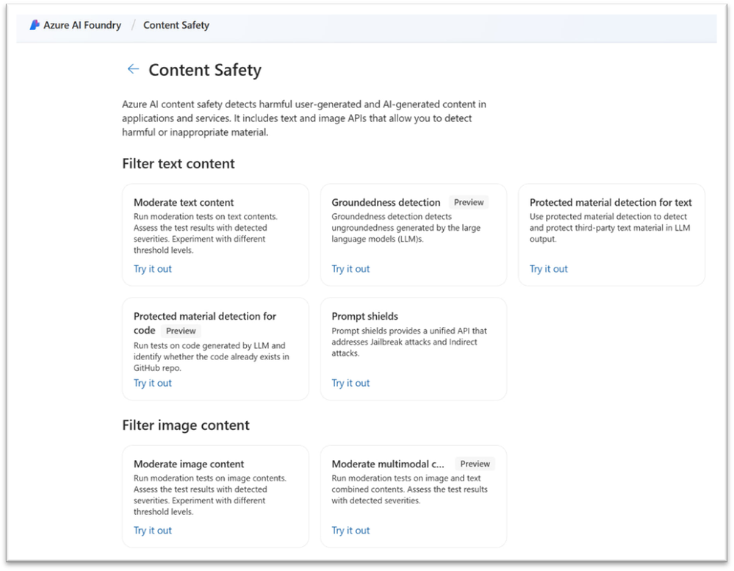Open Azure AI Foundry breadcrumb link
This screenshot has width=734, height=571.
tap(82, 25)
